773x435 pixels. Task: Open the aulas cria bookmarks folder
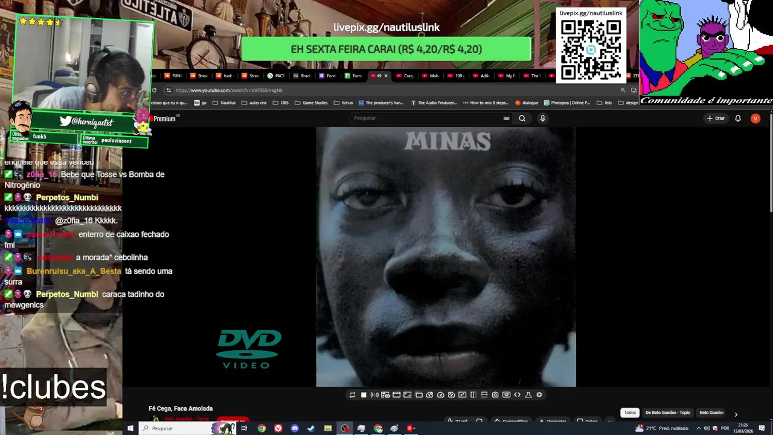254,103
